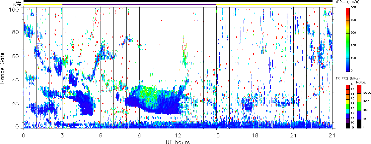Click the '14' label on TX FRQ legend
This screenshot has height=144, width=371.
pyautogui.click(x=352, y=103)
